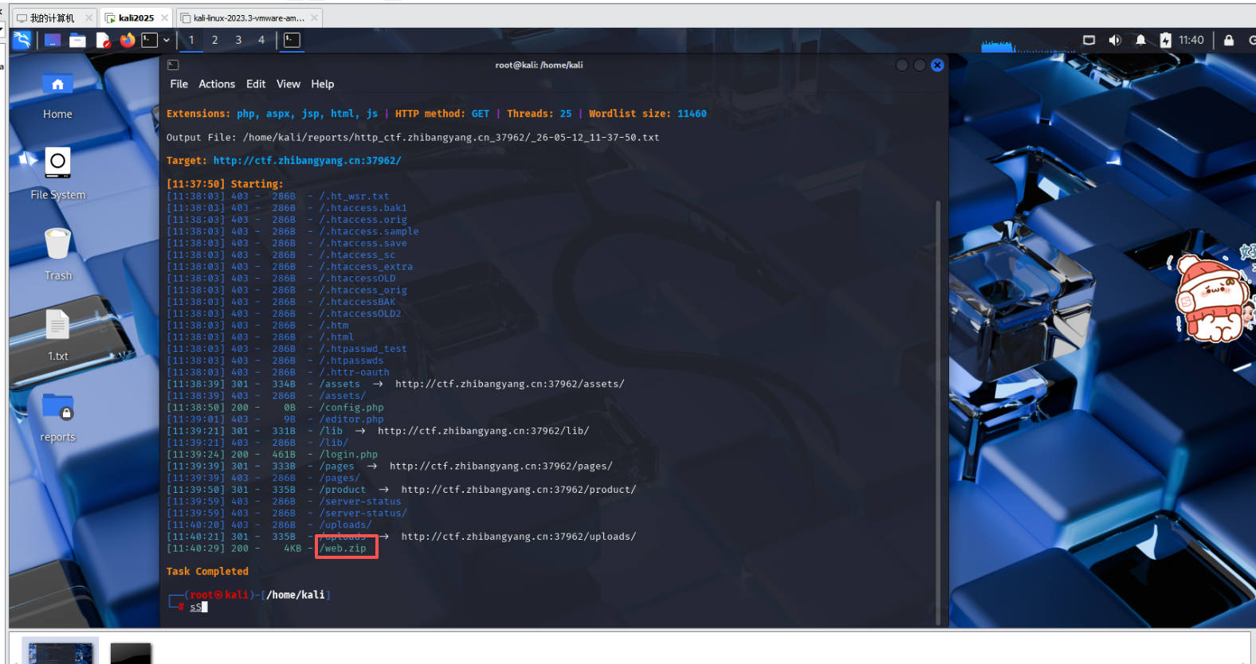Lock the screen with padlock icon
Screen dimensions: 1256x664
pyautogui.click(x=1229, y=40)
